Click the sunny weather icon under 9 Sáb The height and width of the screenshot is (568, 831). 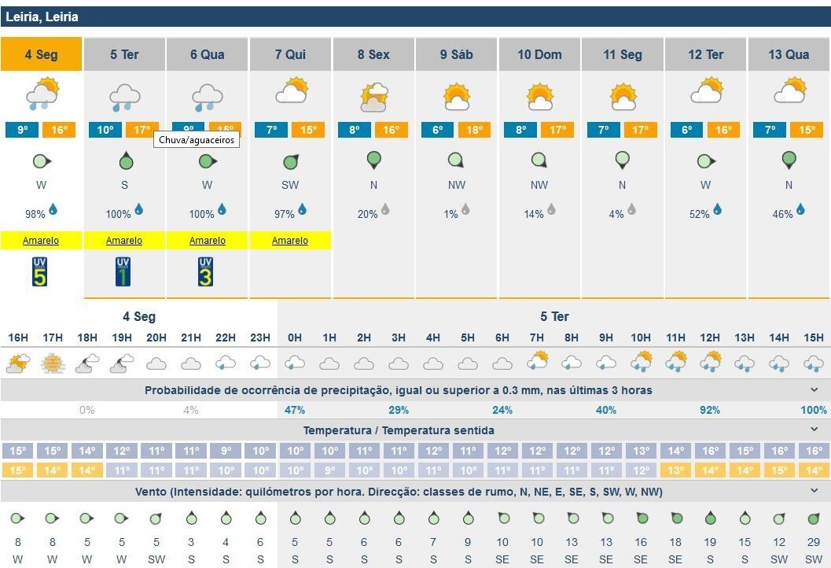[x=456, y=97]
